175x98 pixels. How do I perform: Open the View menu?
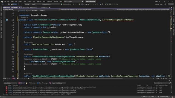click(x=12, y=1)
